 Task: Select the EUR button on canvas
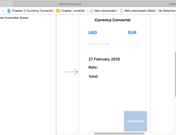(132, 32)
